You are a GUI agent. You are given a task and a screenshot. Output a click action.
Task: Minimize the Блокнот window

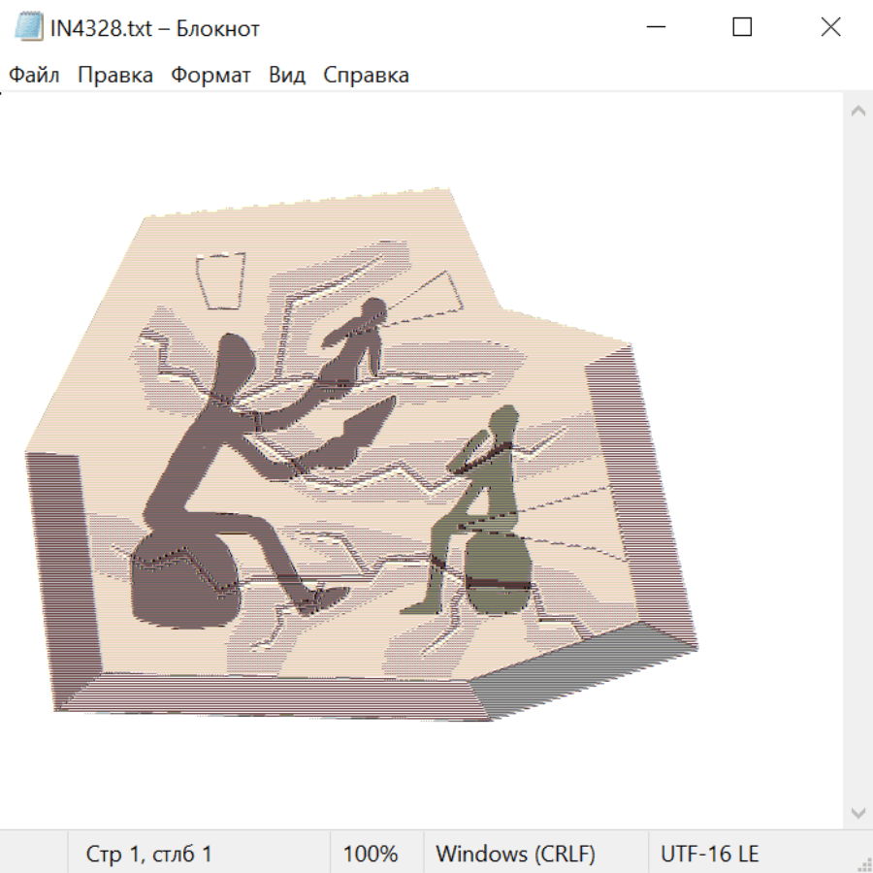tap(655, 27)
